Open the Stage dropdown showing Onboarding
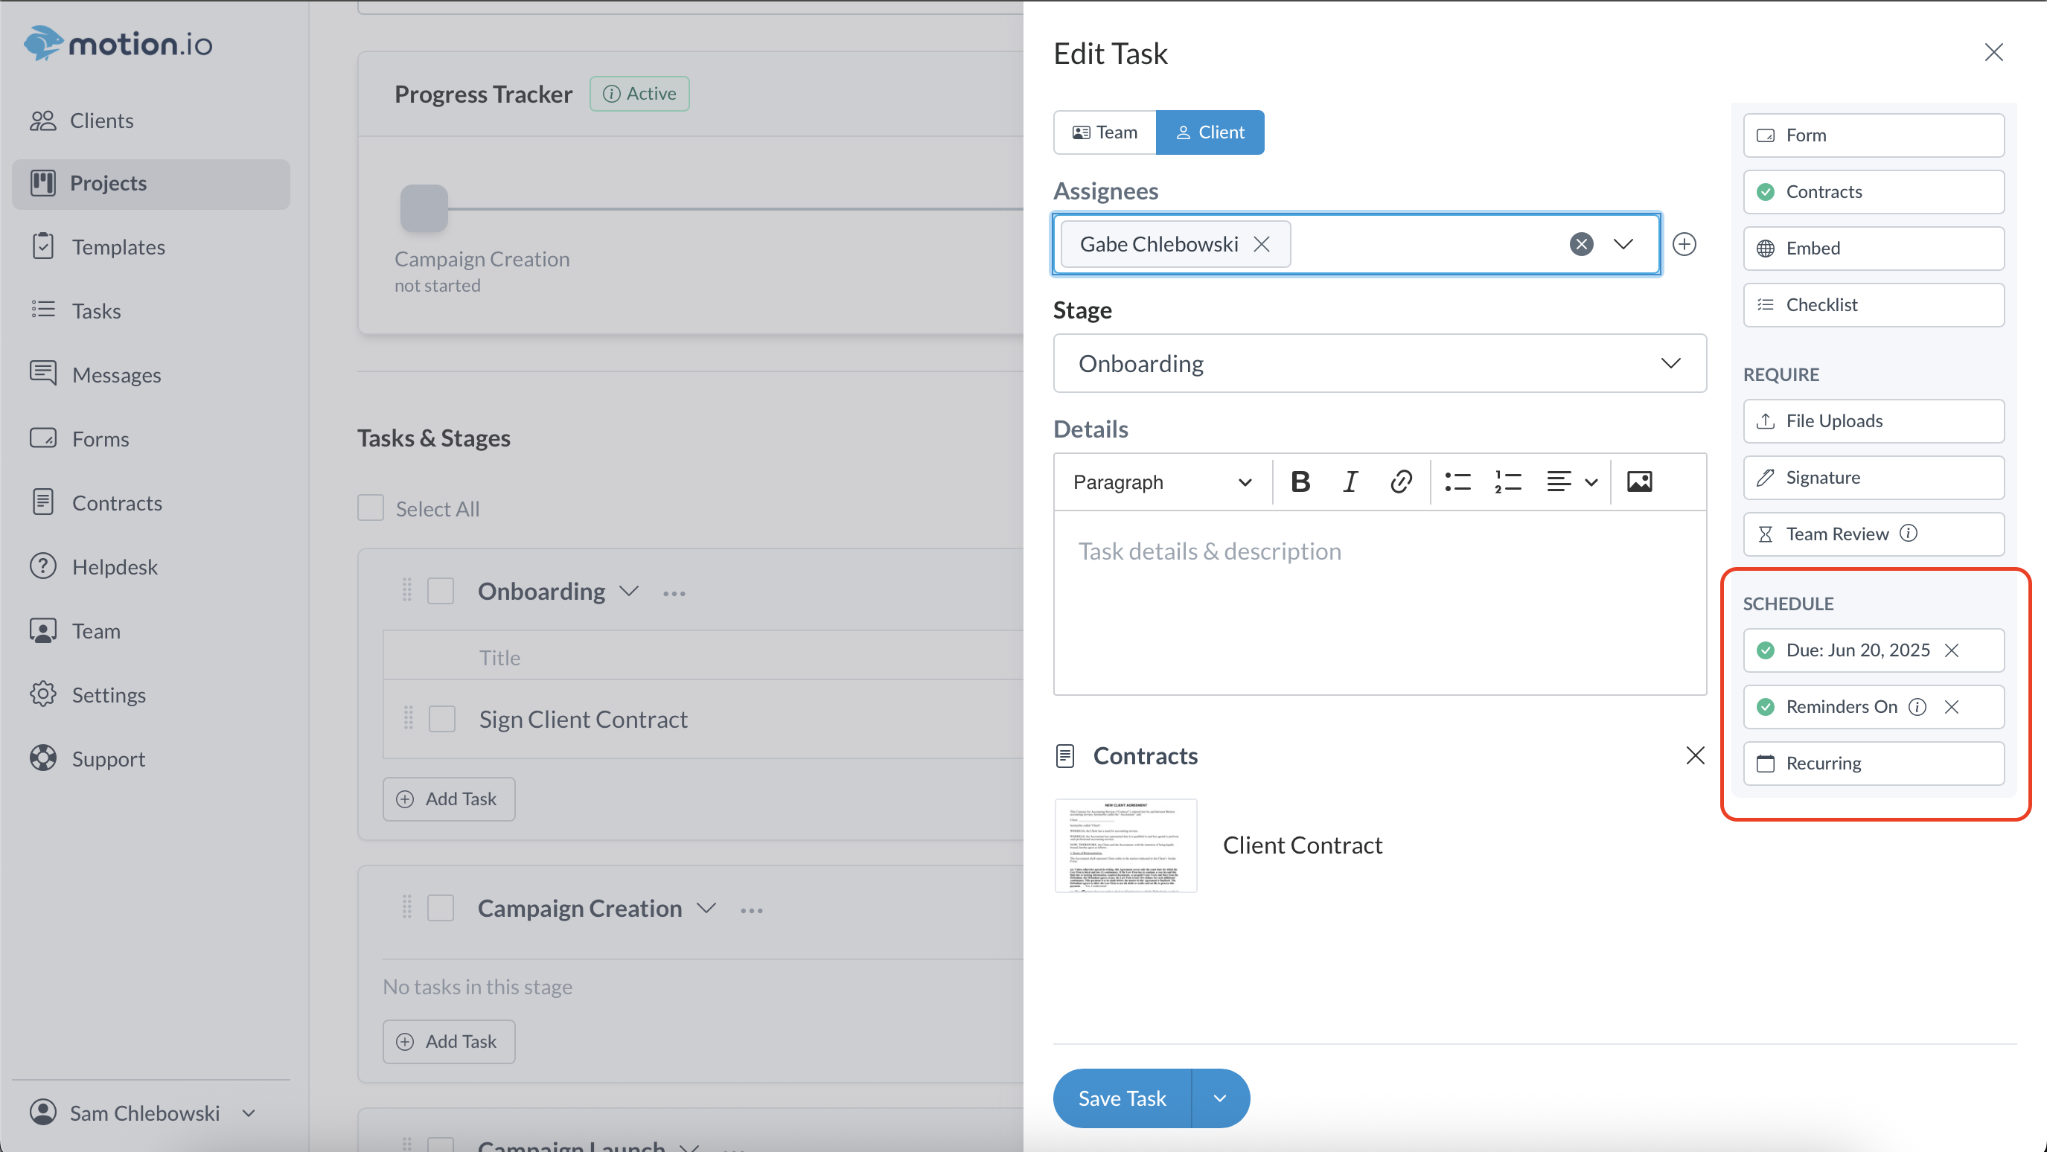The width and height of the screenshot is (2047, 1152). [1379, 363]
